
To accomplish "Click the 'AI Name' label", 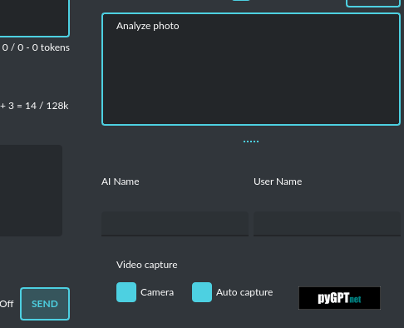I will (x=121, y=181).
